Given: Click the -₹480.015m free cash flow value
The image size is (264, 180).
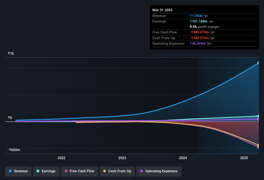Looking at the screenshot, I should [199, 32].
